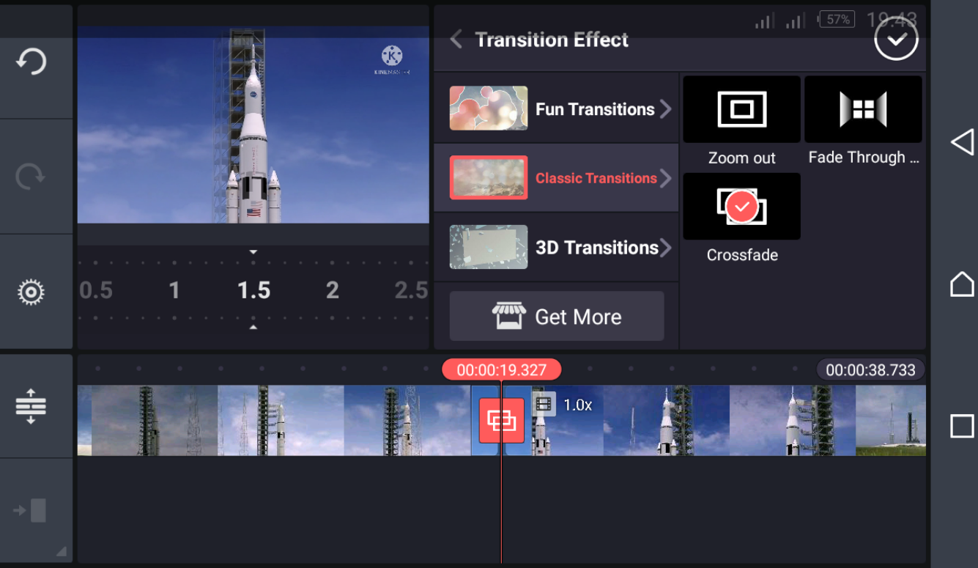Select the Fade Through transition
Image resolution: width=978 pixels, height=568 pixels.
point(862,108)
